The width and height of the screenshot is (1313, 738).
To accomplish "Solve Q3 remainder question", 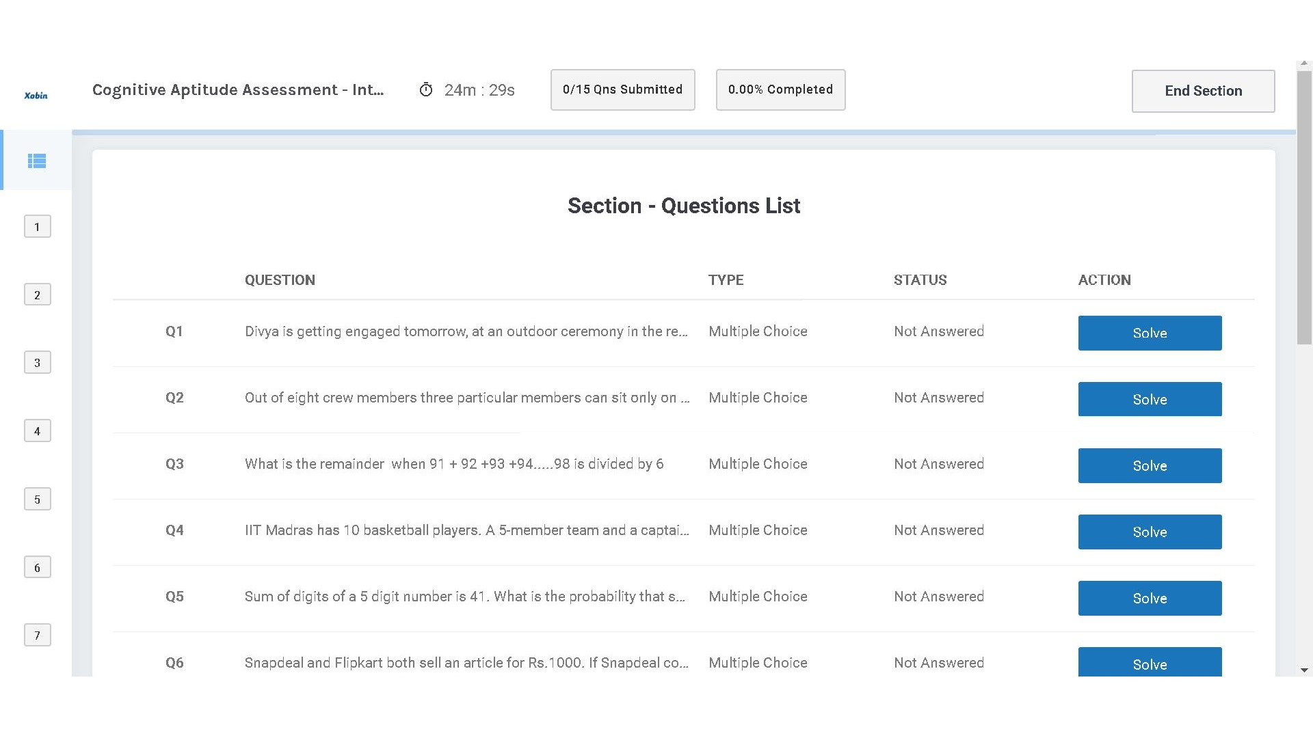I will tap(1150, 465).
